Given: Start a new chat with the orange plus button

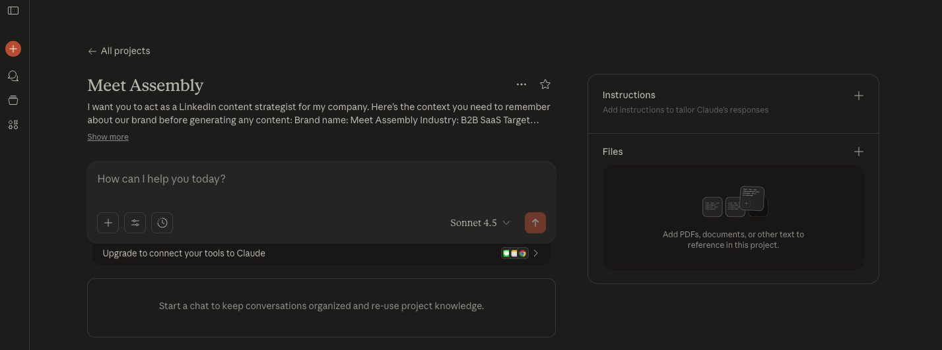Looking at the screenshot, I should click(x=13, y=49).
